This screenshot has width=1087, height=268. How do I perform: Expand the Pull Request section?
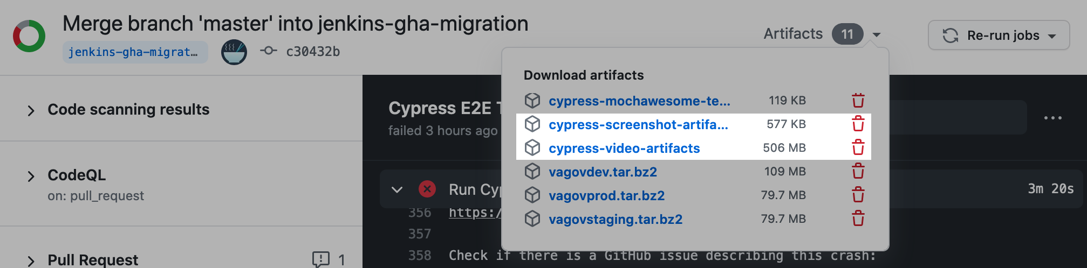click(x=31, y=261)
